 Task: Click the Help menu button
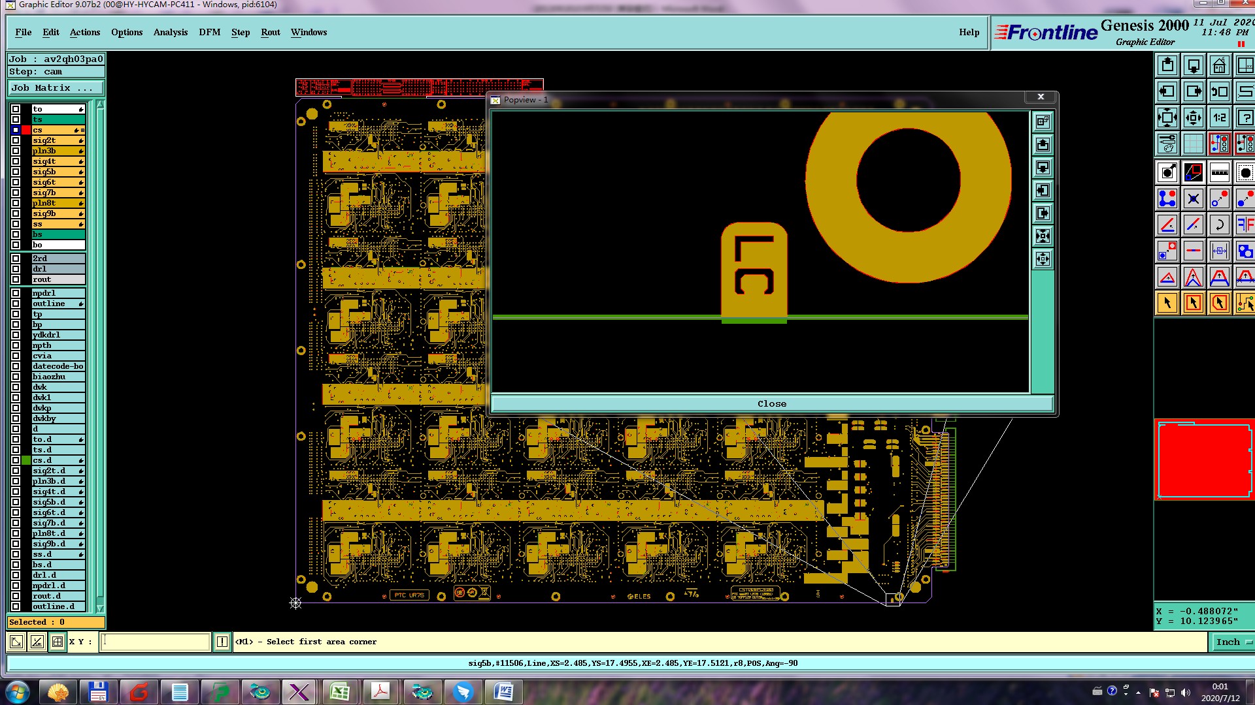969,32
